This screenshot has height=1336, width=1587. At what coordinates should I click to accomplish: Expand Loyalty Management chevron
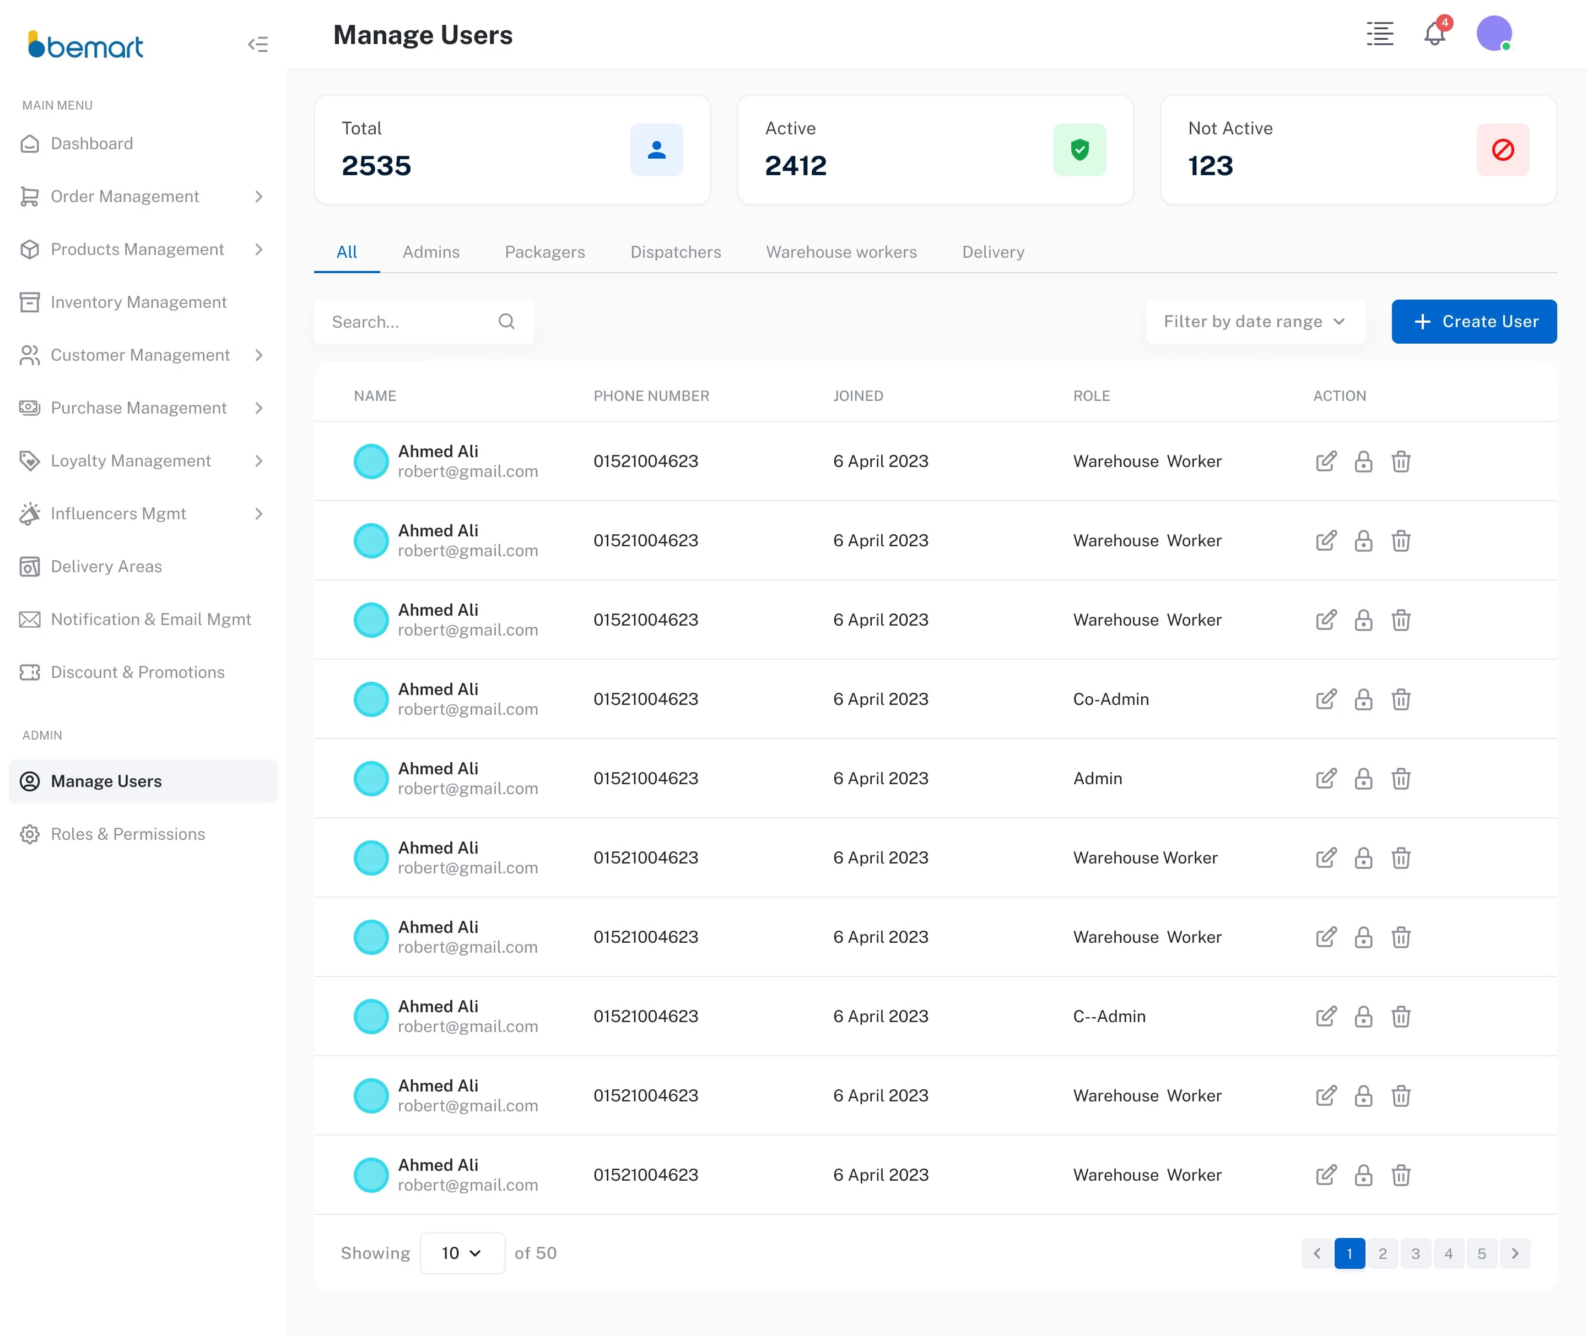pyautogui.click(x=259, y=461)
